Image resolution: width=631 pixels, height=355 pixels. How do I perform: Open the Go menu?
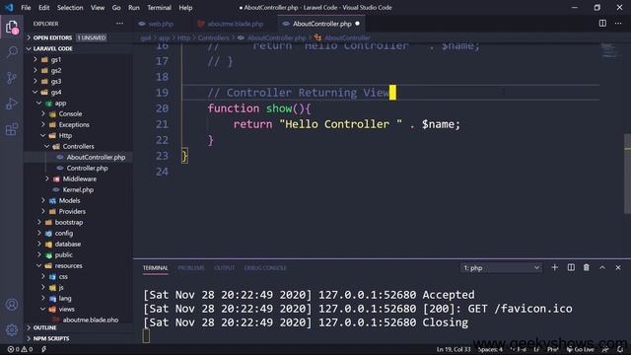click(x=116, y=8)
